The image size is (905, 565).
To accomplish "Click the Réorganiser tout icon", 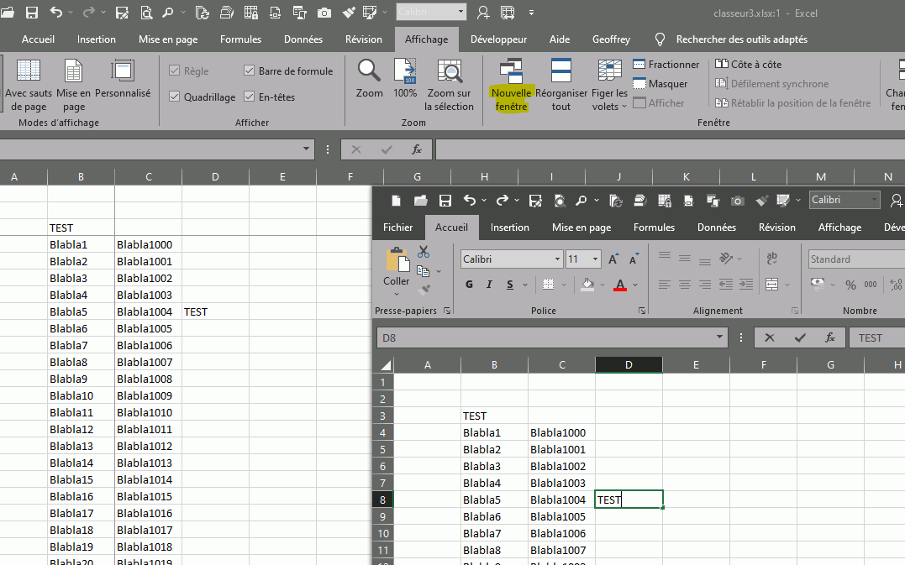I will click(x=560, y=71).
